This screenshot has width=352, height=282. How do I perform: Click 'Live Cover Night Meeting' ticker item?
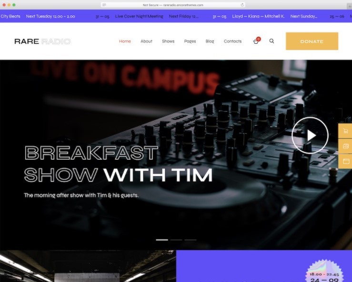point(139,16)
